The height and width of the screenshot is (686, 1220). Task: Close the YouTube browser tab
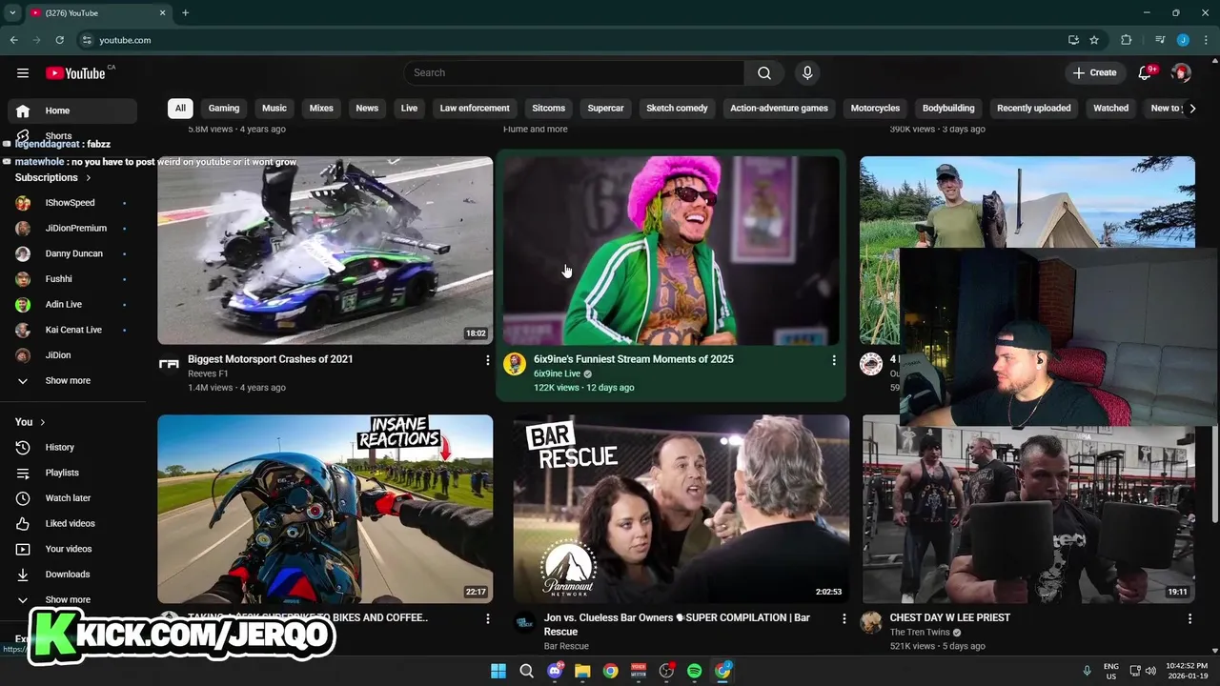162,13
